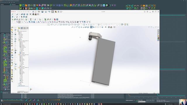
Task: Open the task pane home tab icon
Action: pos(158,30)
